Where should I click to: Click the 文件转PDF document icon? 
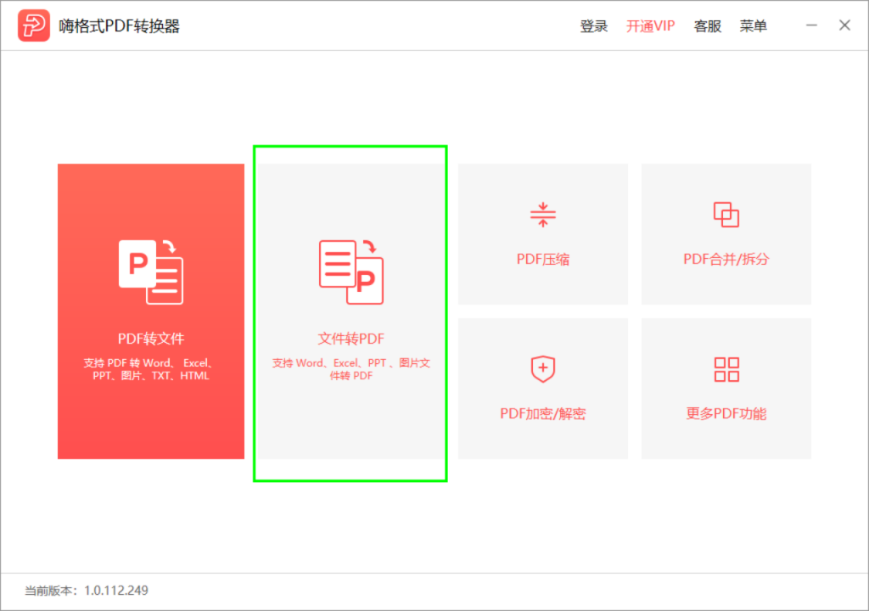pyautogui.click(x=350, y=272)
